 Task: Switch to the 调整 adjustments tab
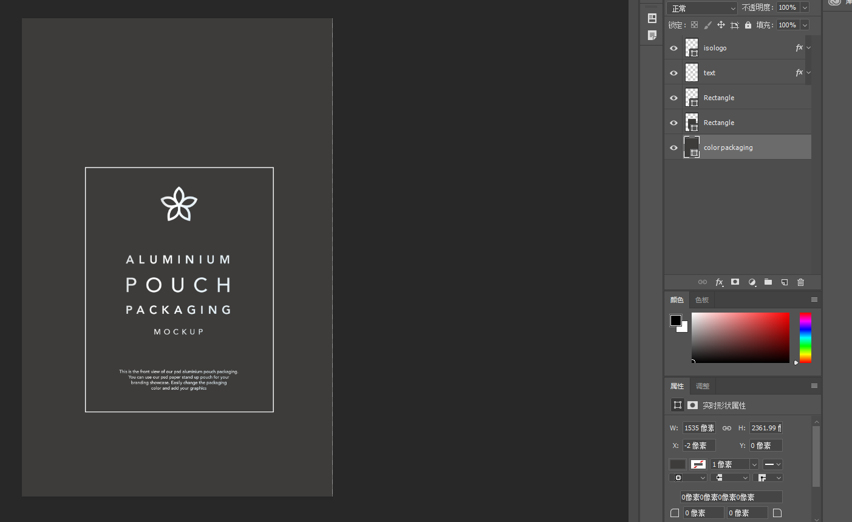(x=702, y=386)
